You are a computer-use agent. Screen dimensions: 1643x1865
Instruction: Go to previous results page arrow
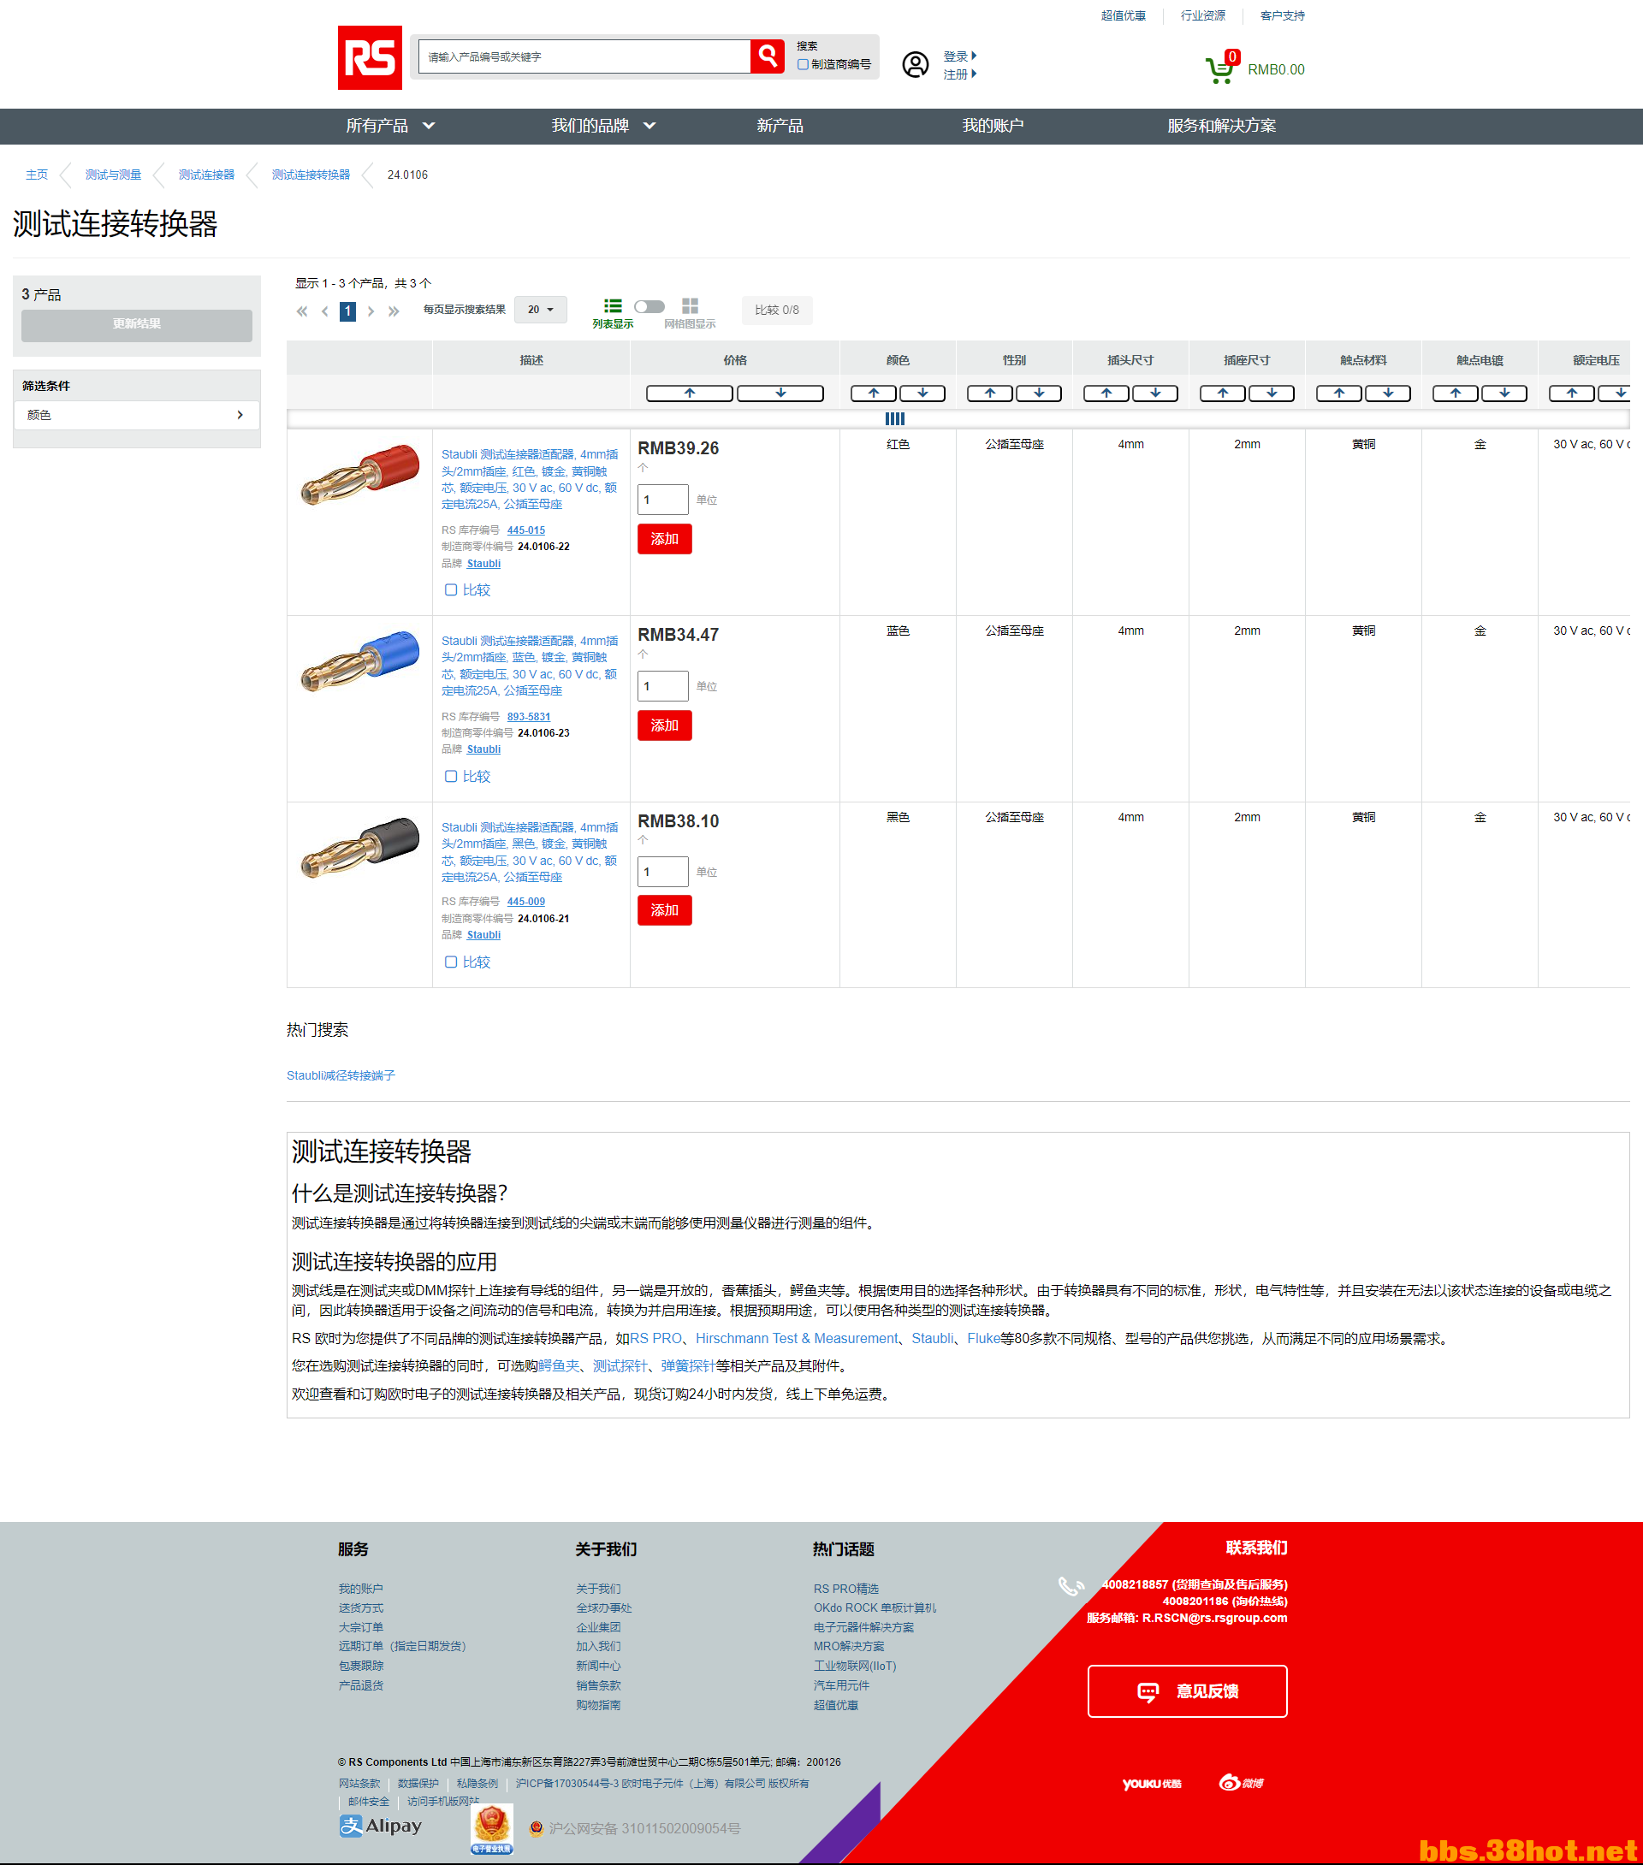(325, 311)
